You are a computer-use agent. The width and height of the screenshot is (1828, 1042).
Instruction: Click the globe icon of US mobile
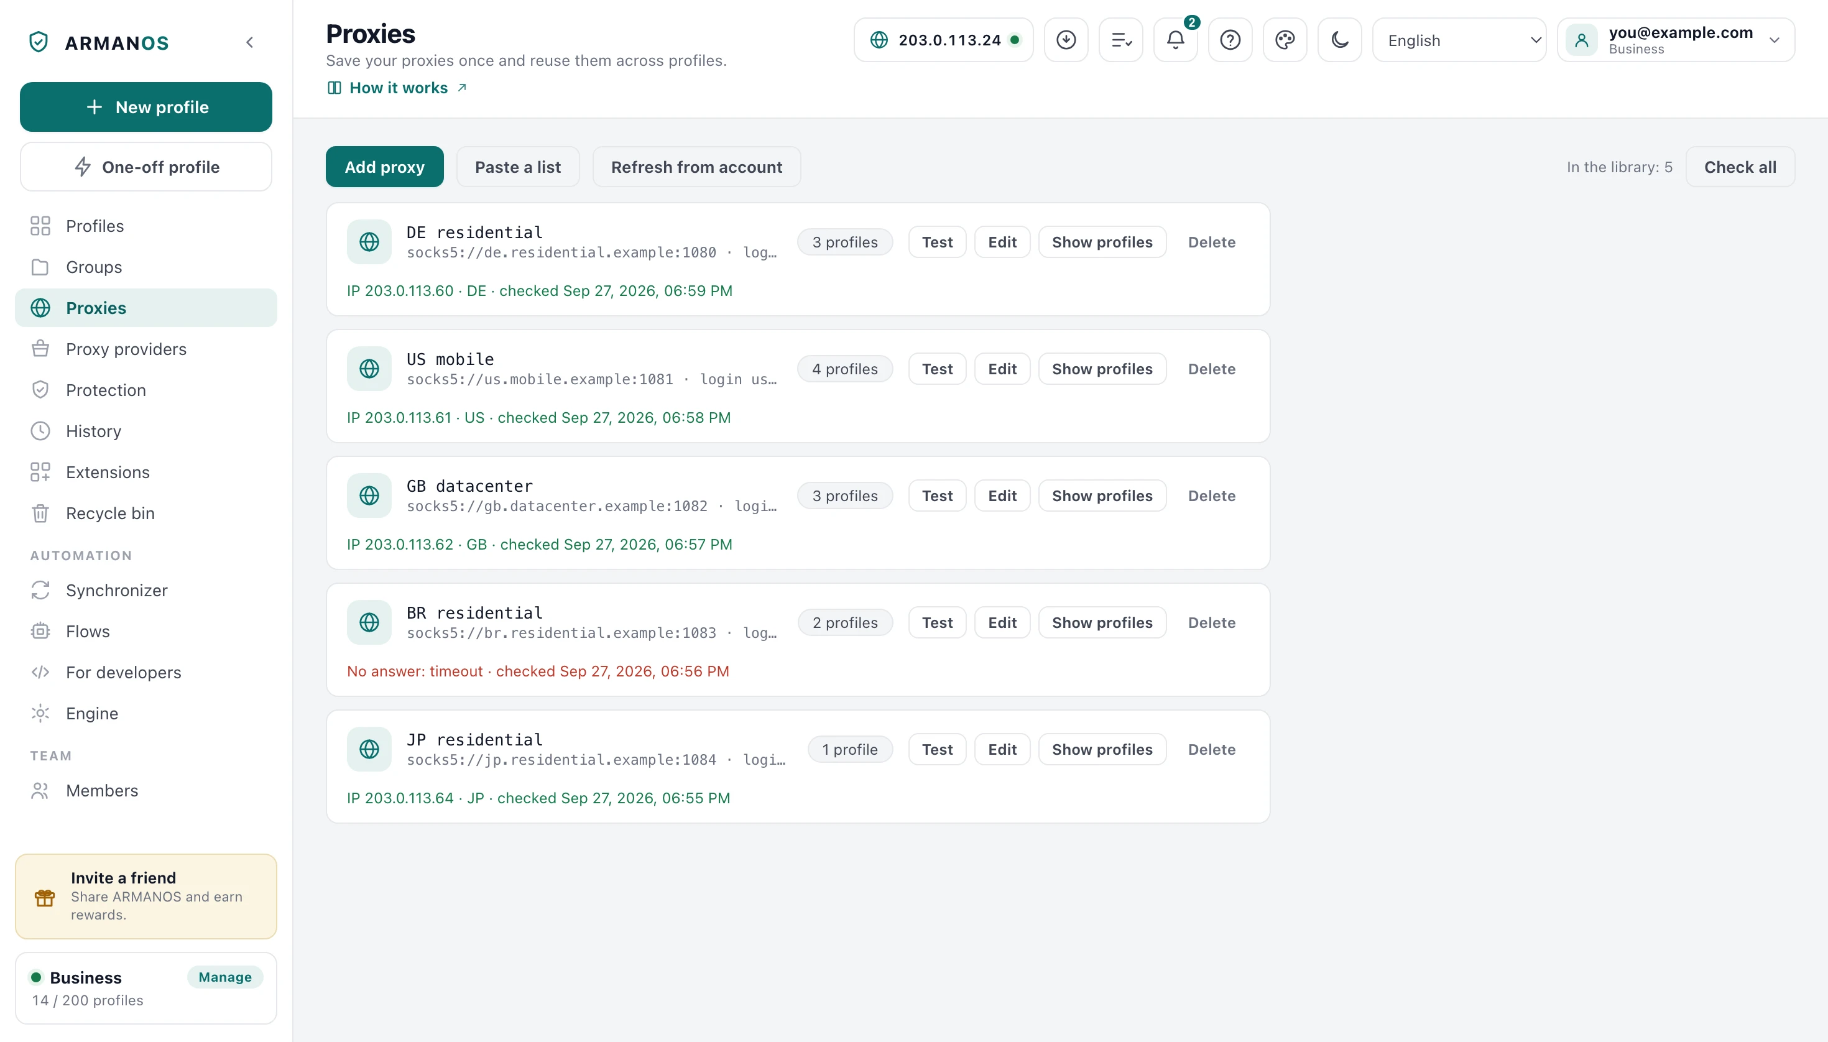(x=369, y=369)
